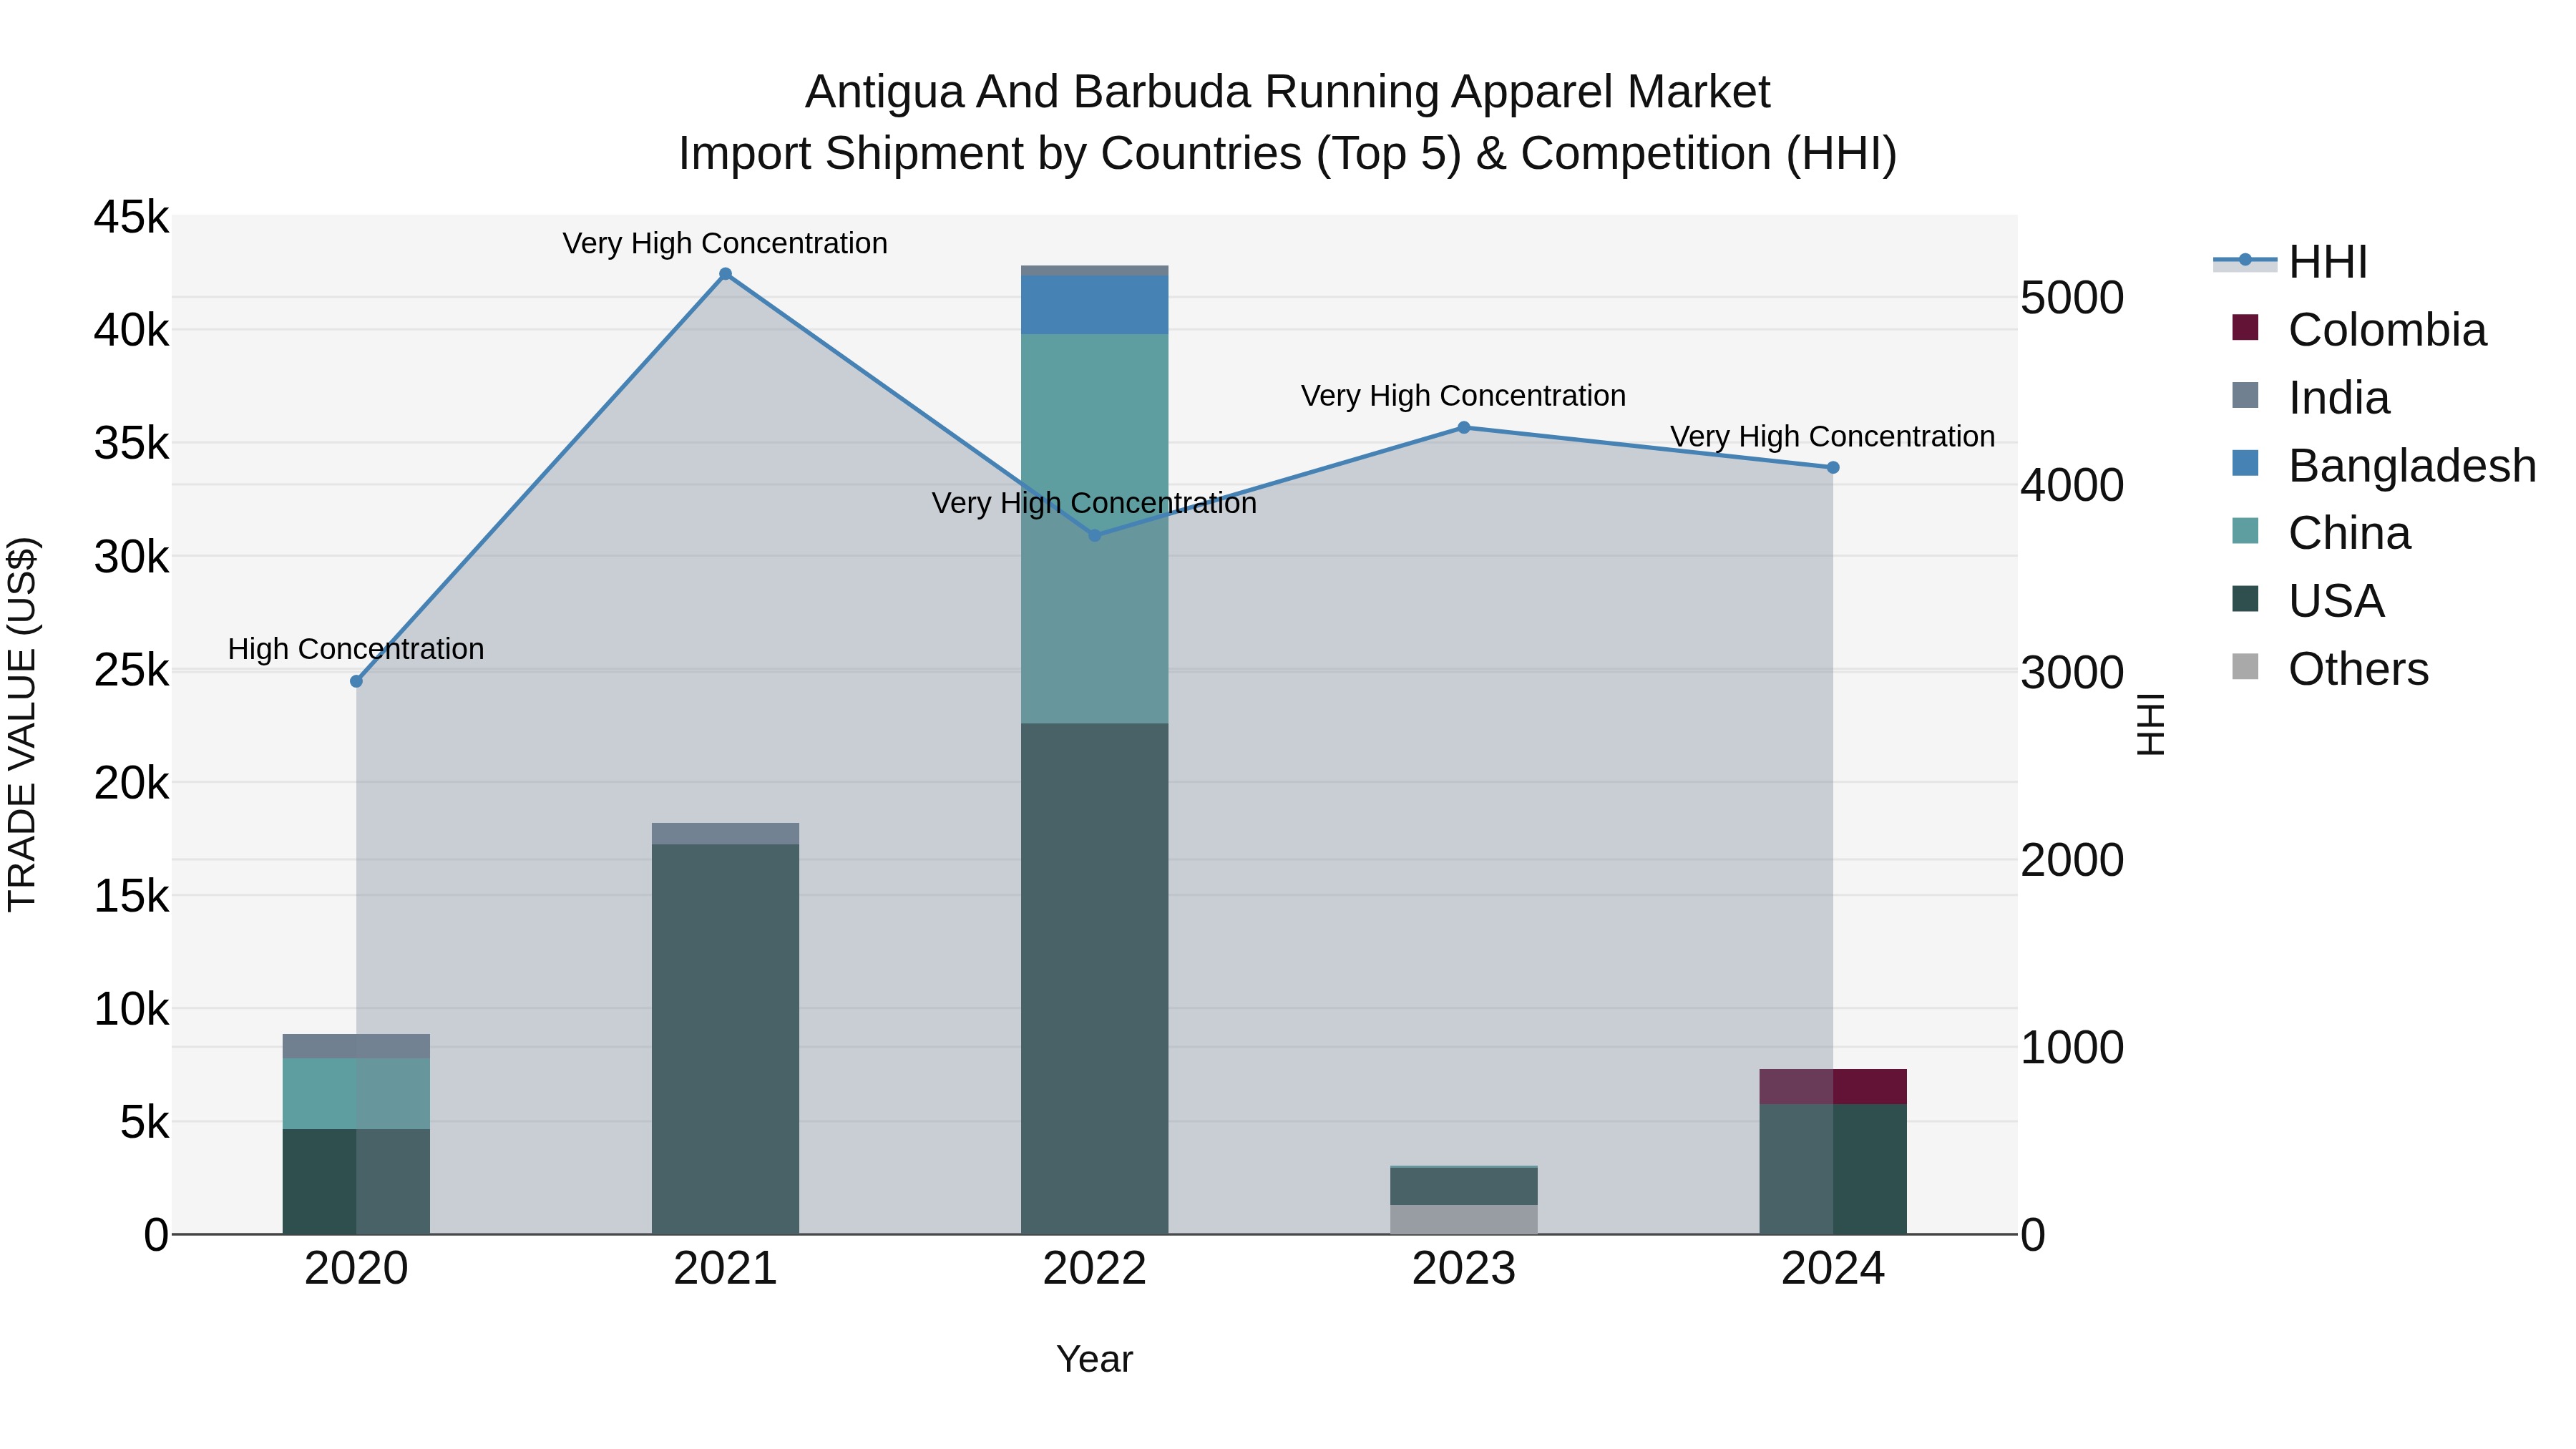
Task: Click the Colombia bar segment for 2024
Action: 1833,1087
